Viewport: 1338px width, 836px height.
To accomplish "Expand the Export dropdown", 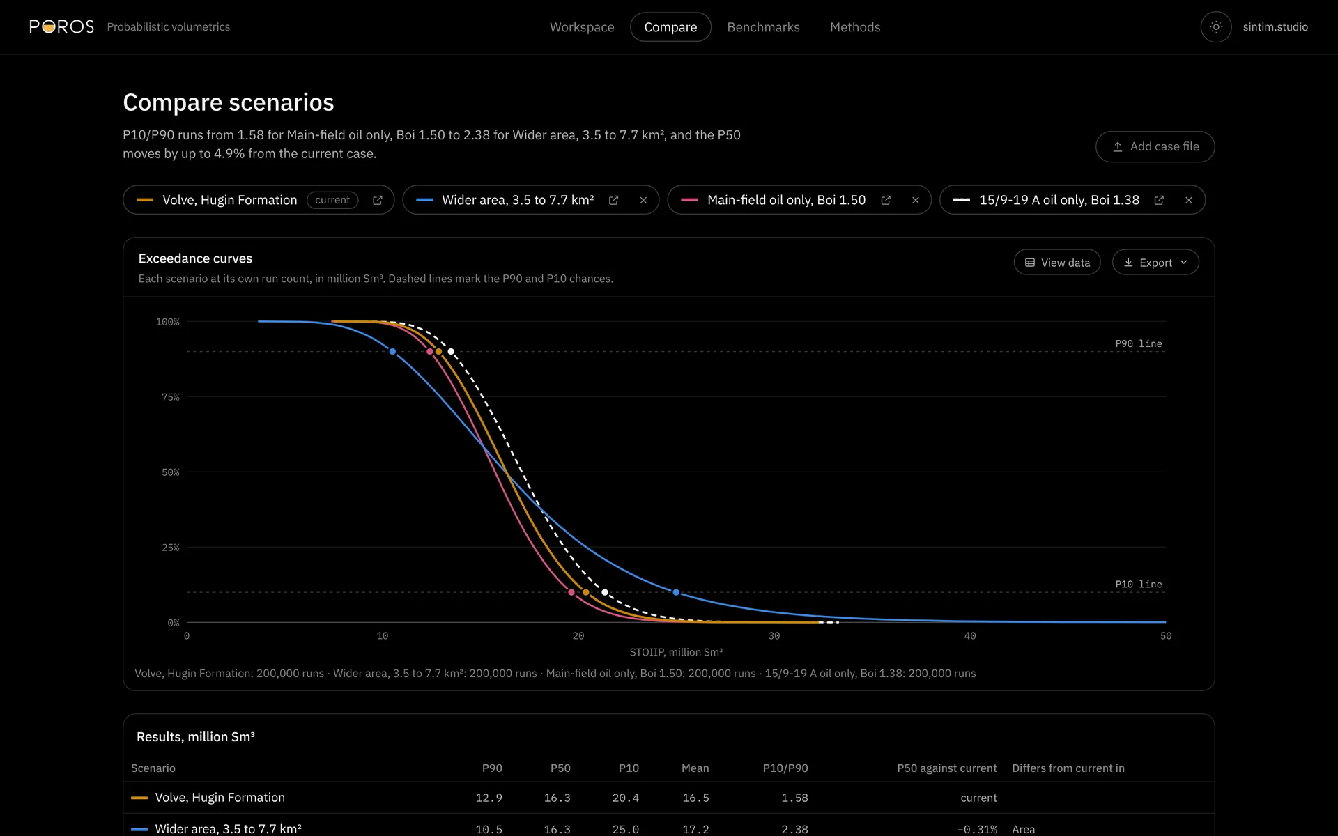I will coord(1155,263).
